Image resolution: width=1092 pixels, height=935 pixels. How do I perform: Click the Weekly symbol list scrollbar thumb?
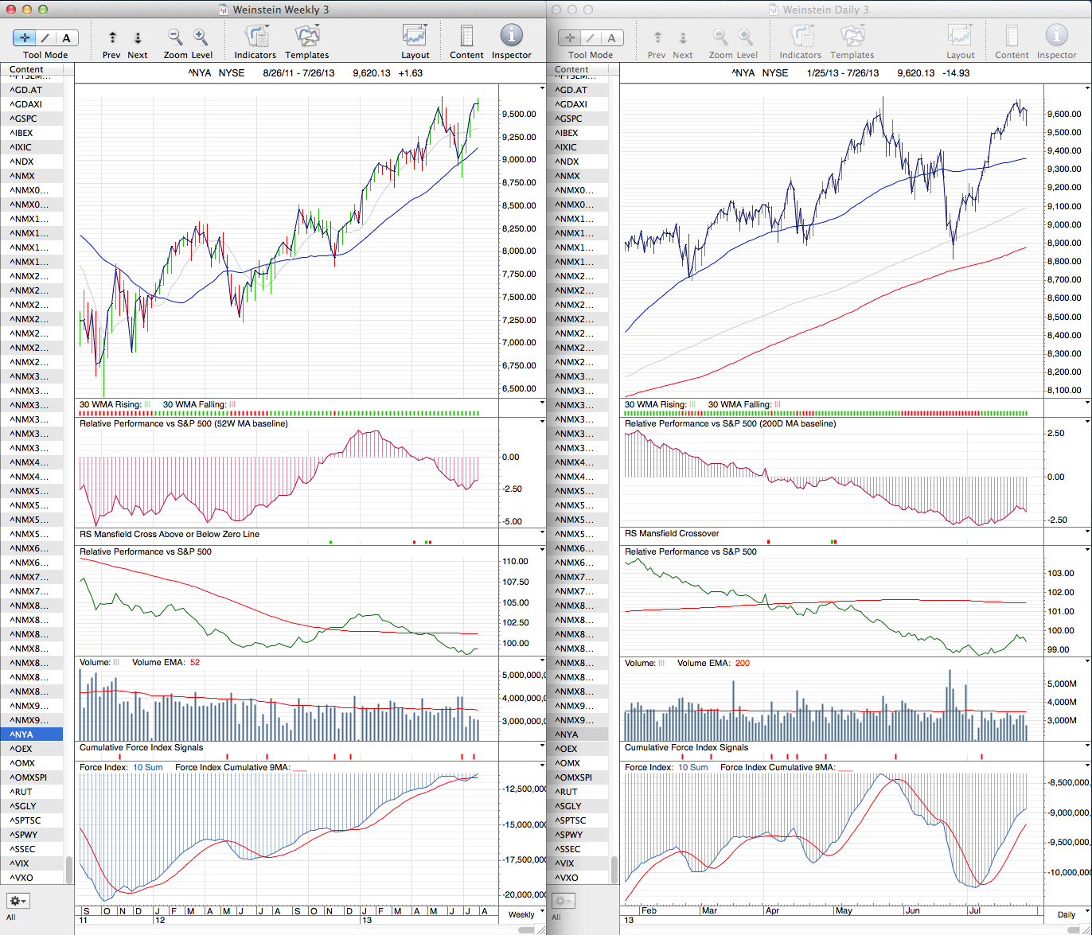[x=69, y=870]
